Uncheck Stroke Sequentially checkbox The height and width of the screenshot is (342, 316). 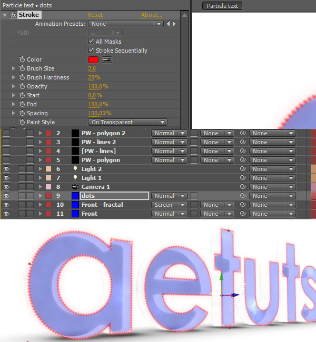tap(91, 51)
